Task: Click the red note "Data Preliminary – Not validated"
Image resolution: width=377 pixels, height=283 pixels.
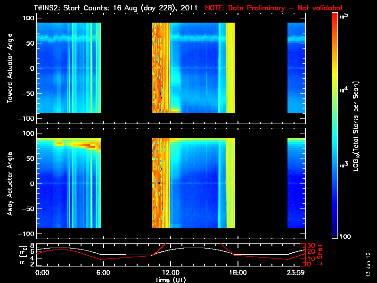Action: 285,8
